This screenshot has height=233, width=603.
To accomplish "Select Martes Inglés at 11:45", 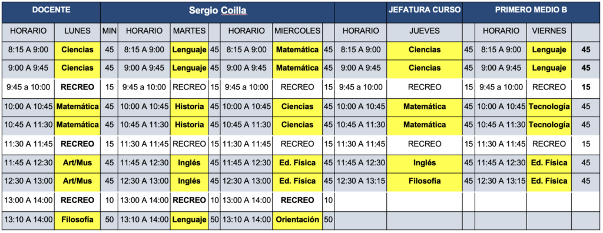I will pos(189,162).
